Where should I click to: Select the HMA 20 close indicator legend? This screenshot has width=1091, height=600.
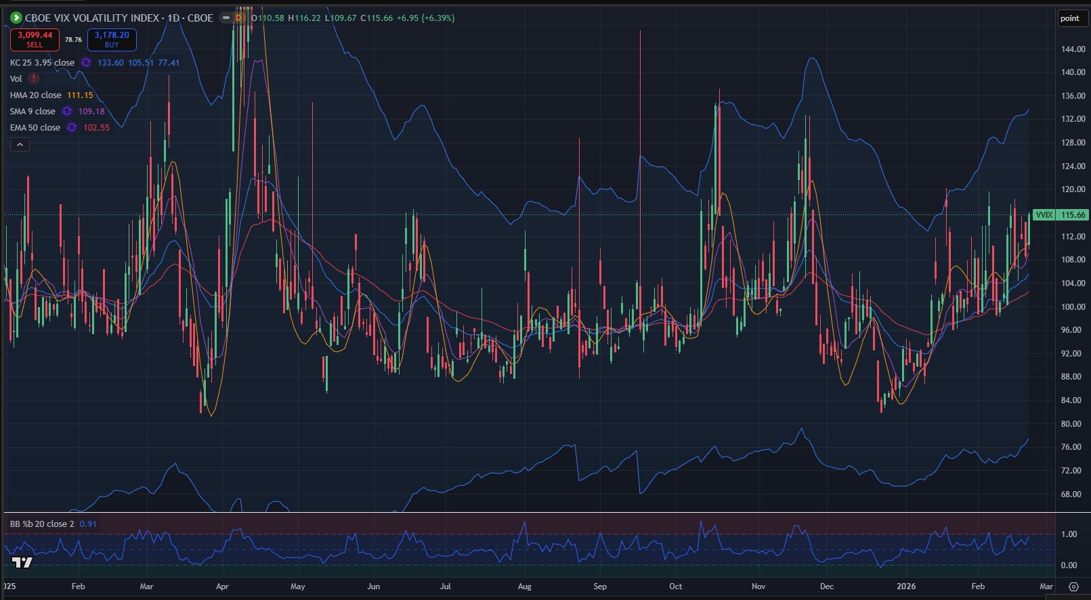(35, 95)
